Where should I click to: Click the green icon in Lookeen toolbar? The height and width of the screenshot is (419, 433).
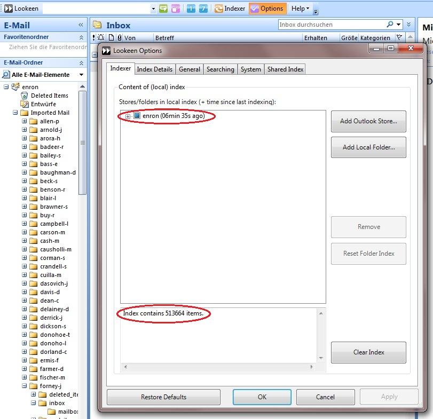pyautogui.click(x=163, y=9)
